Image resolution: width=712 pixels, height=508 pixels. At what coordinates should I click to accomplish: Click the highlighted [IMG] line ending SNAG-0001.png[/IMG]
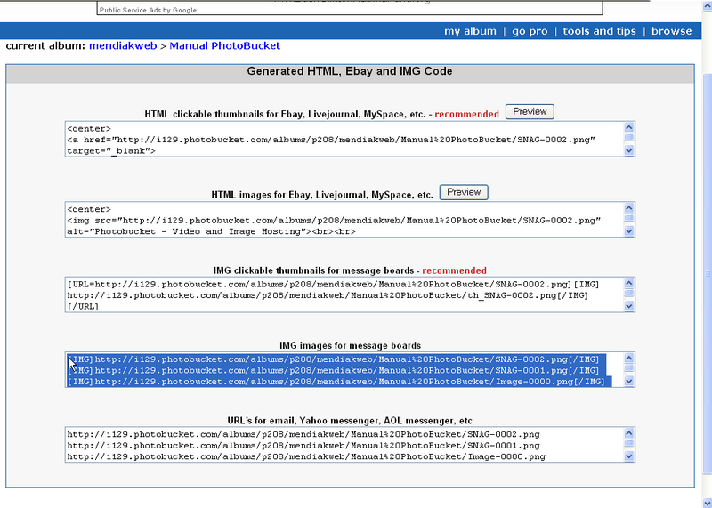click(x=333, y=370)
